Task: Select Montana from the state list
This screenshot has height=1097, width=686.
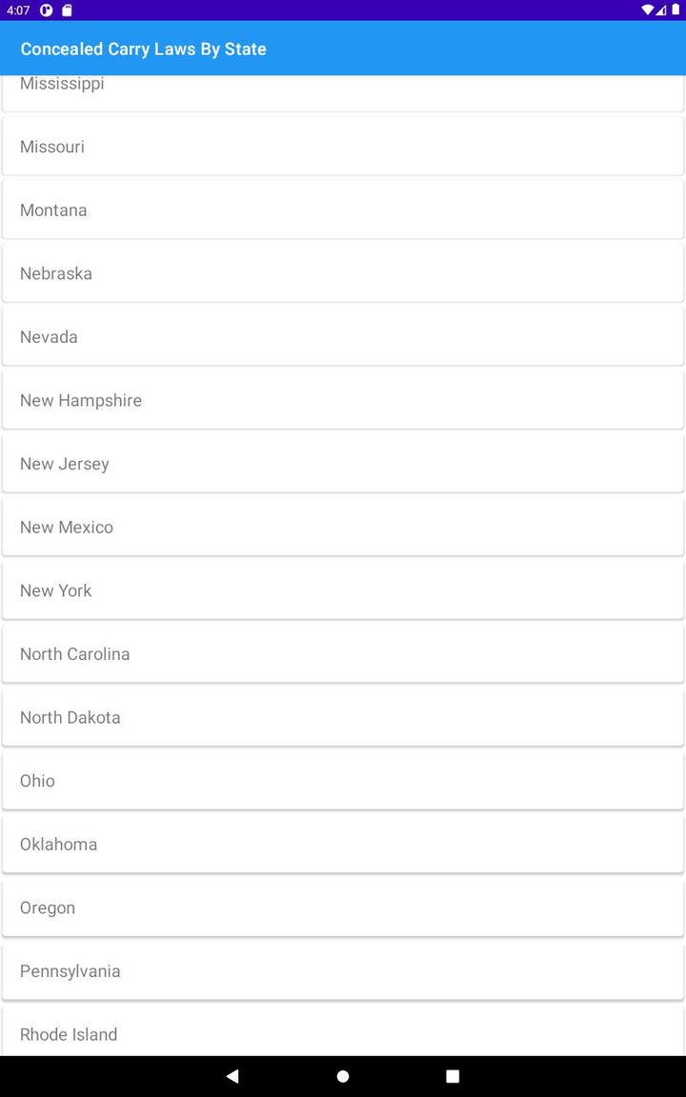Action: pos(343,209)
